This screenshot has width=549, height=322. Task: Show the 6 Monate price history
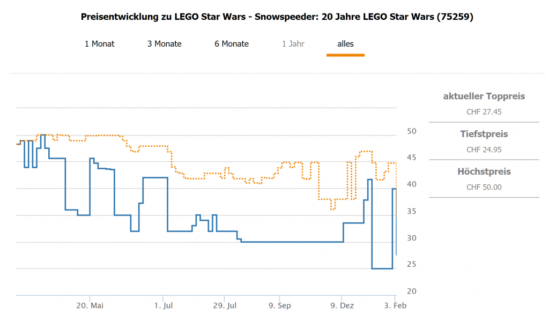point(232,44)
